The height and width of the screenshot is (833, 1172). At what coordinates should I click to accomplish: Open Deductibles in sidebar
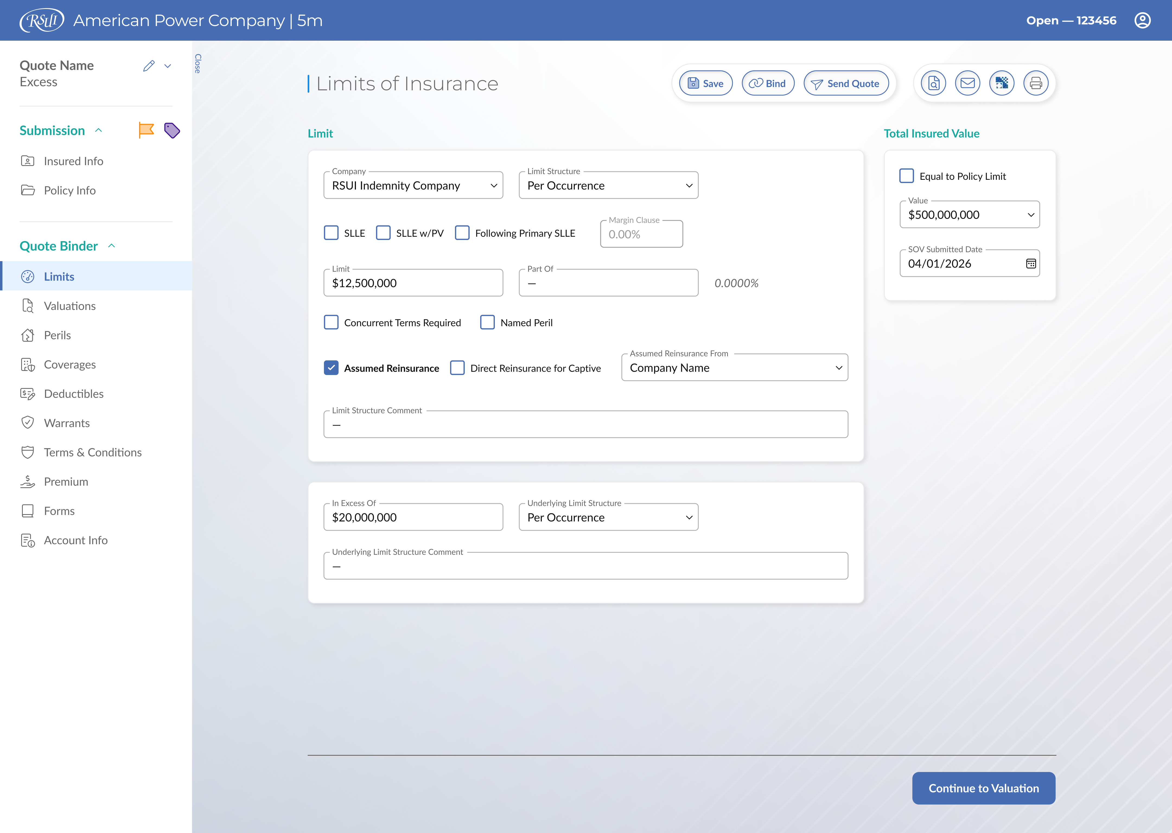[x=96, y=394]
